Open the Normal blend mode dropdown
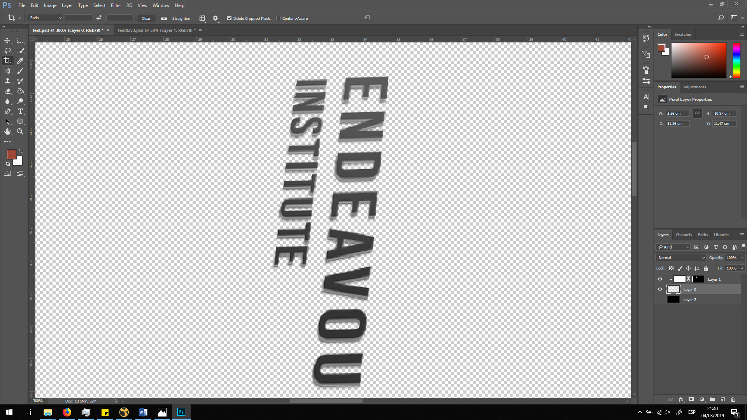The height and width of the screenshot is (420, 747). [681, 257]
